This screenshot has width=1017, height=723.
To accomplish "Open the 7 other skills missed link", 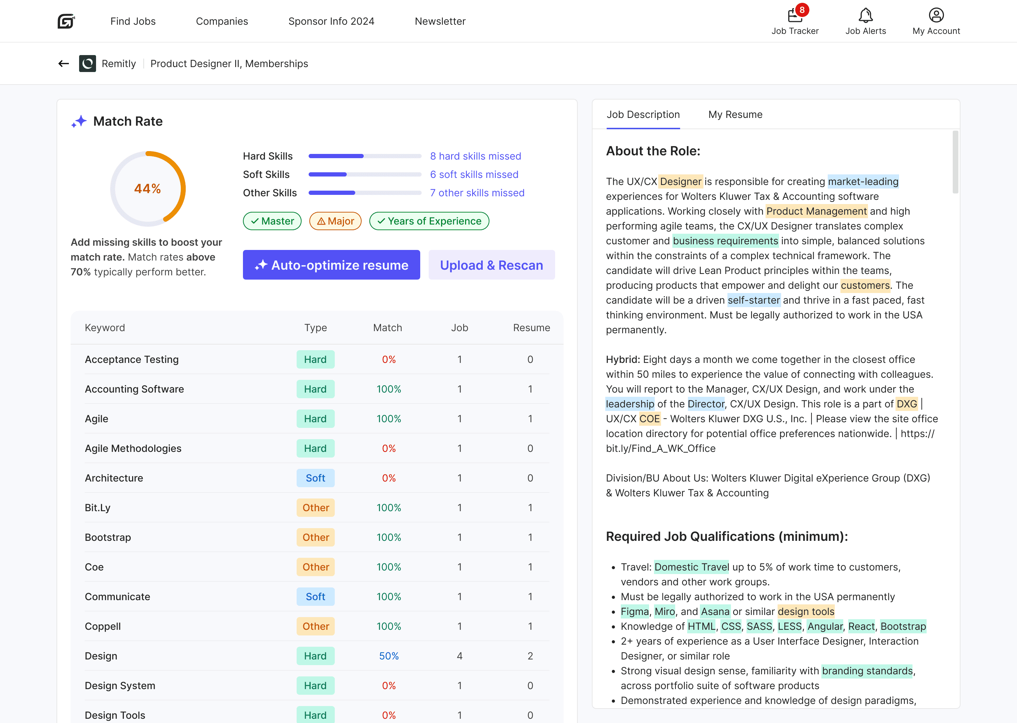I will 477,193.
